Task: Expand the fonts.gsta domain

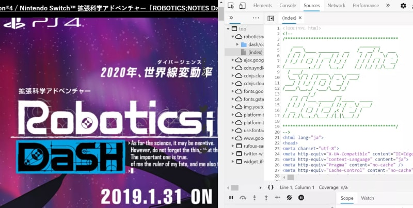Action: pyautogui.click(x=233, y=99)
